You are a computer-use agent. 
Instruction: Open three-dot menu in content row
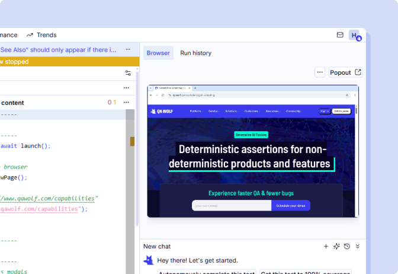click(126, 102)
